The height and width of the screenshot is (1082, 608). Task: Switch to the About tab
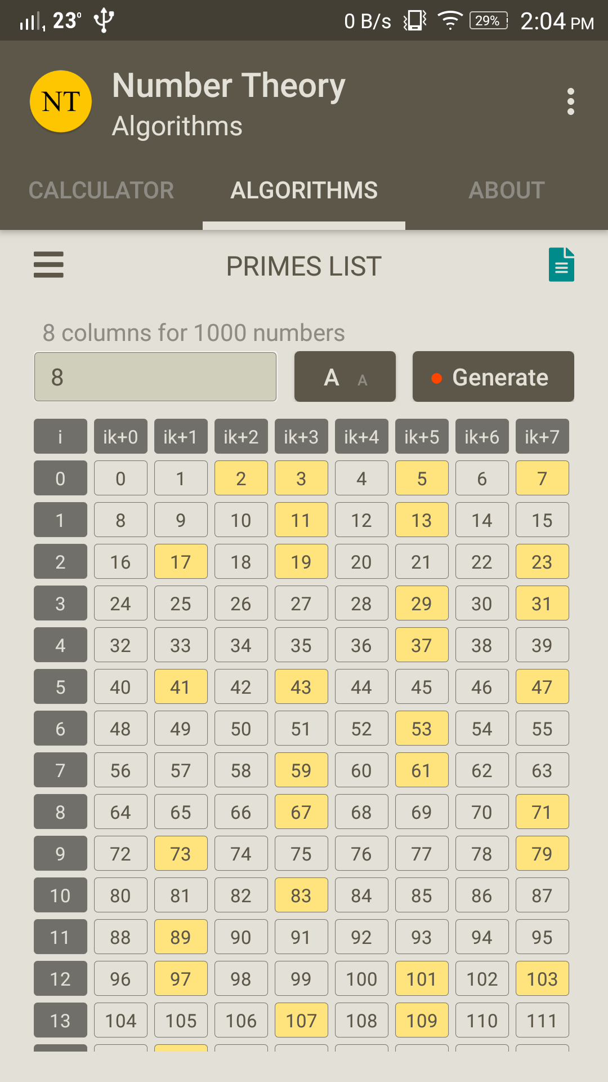(507, 190)
